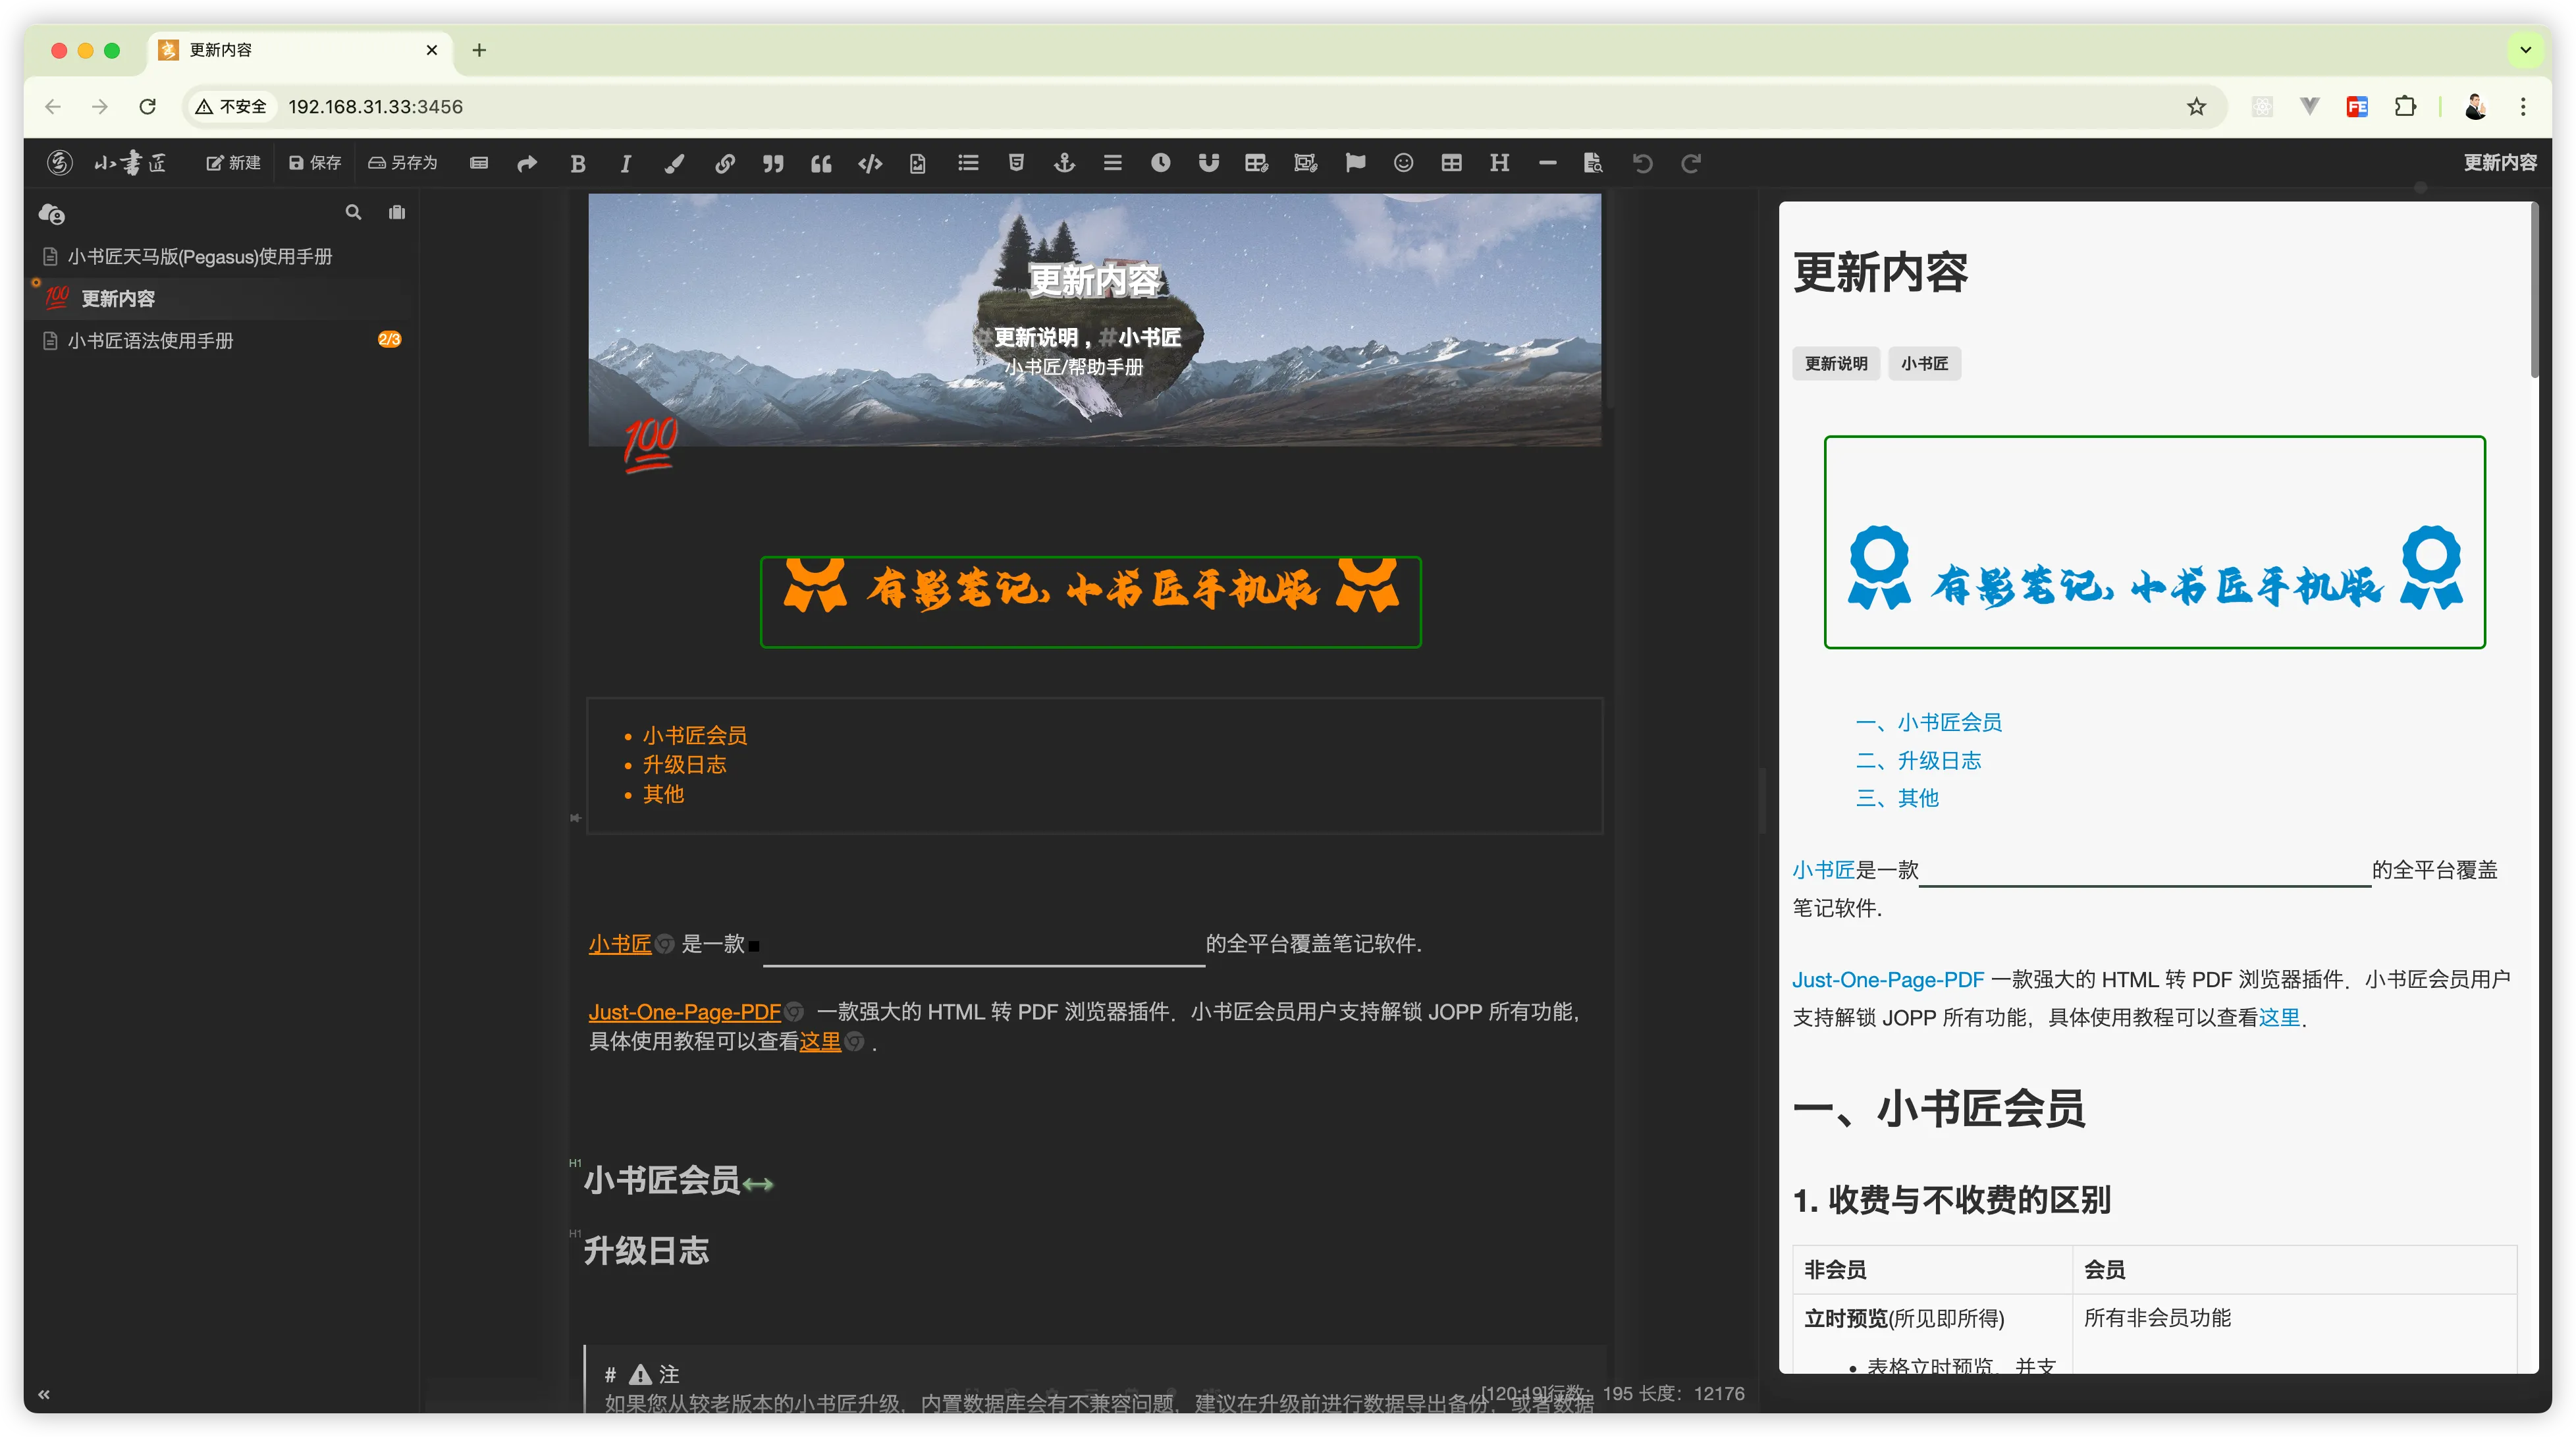This screenshot has width=2576, height=1437.
Task: Click the image edit icon in the toolbar
Action: (x=1306, y=162)
